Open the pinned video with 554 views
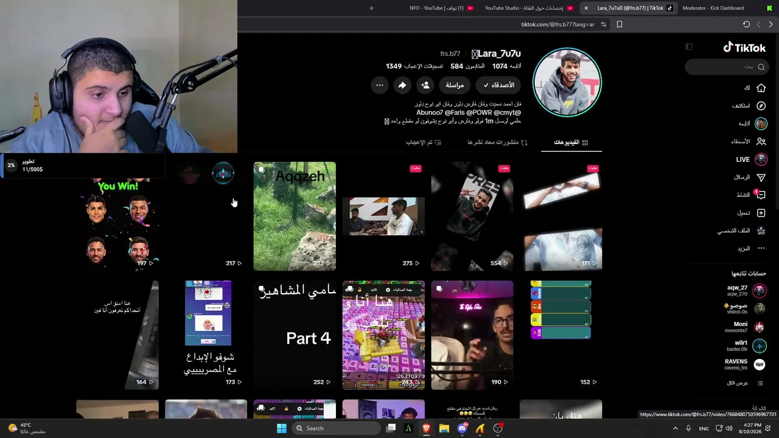Viewport: 779px width, 438px height. tap(472, 216)
